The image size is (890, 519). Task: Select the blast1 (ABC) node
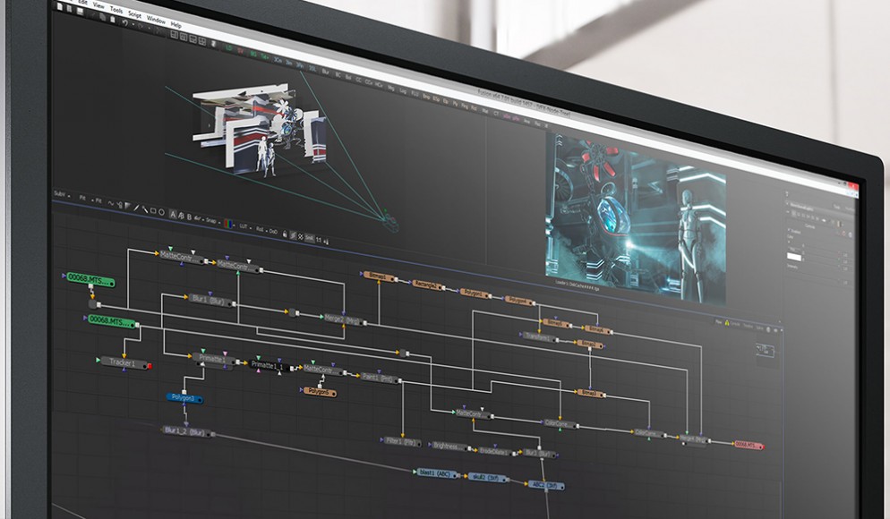coord(436,472)
